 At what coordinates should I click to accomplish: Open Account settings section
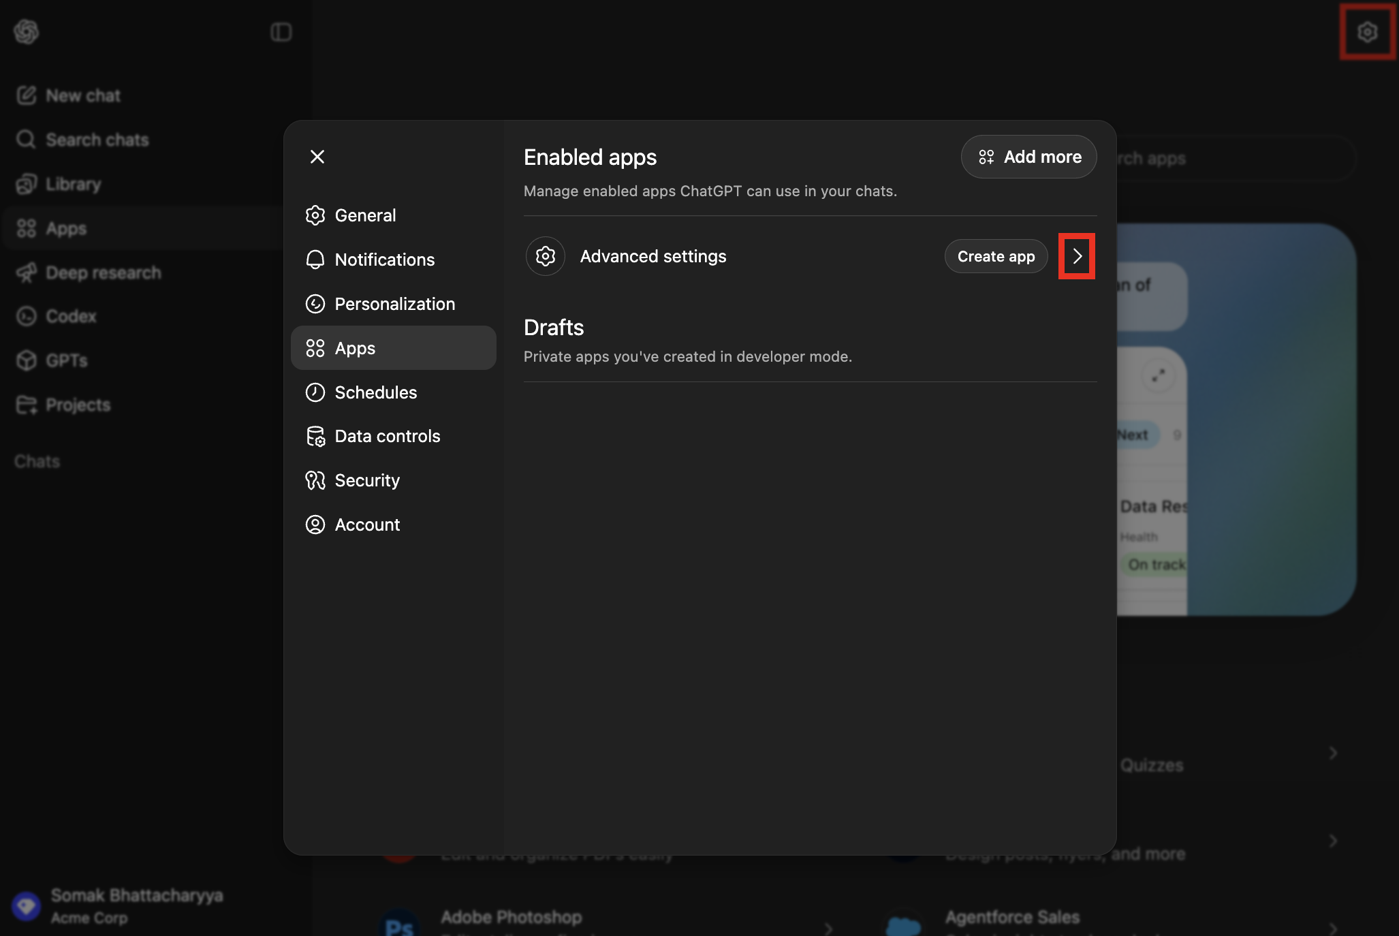[367, 525]
